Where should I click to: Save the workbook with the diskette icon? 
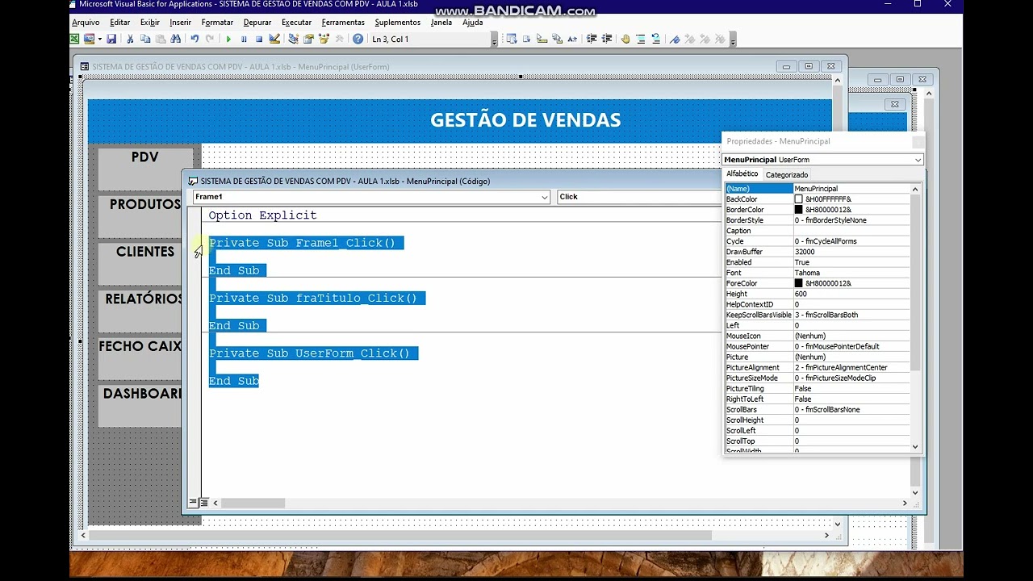[111, 39]
